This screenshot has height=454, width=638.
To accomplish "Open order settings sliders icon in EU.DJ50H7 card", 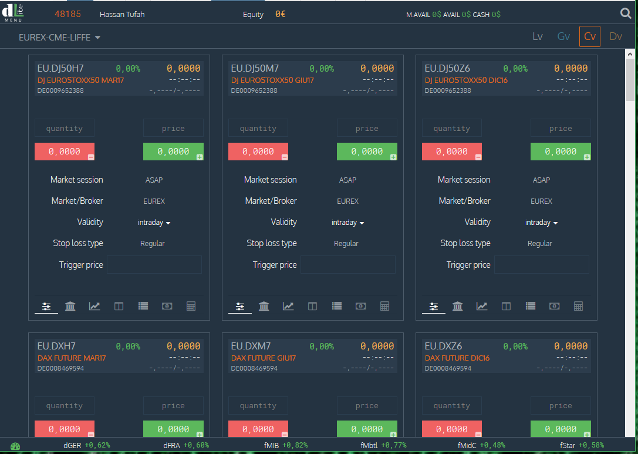I will (x=46, y=306).
